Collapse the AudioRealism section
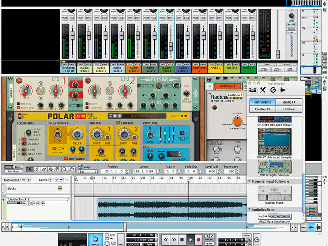 click(x=250, y=209)
